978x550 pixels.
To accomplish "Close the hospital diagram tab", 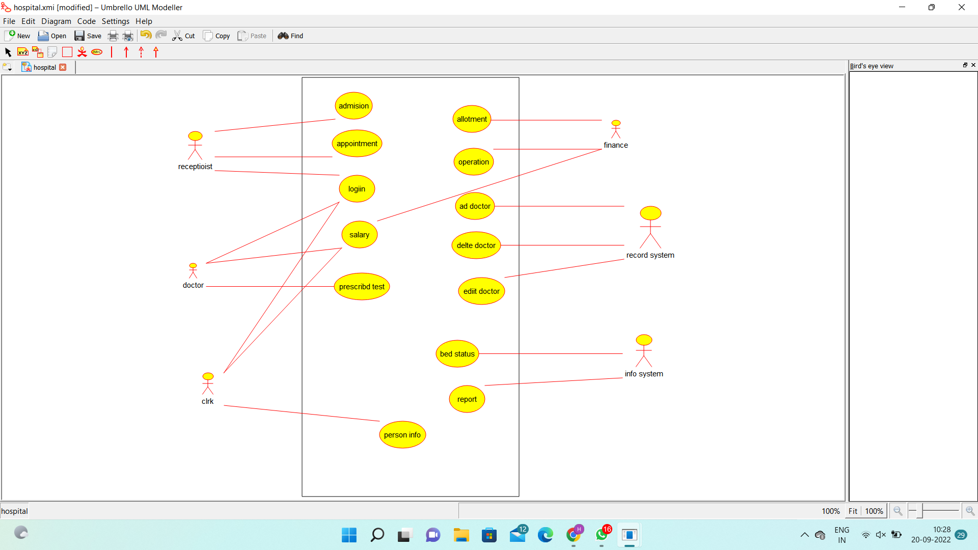I will (x=63, y=67).
